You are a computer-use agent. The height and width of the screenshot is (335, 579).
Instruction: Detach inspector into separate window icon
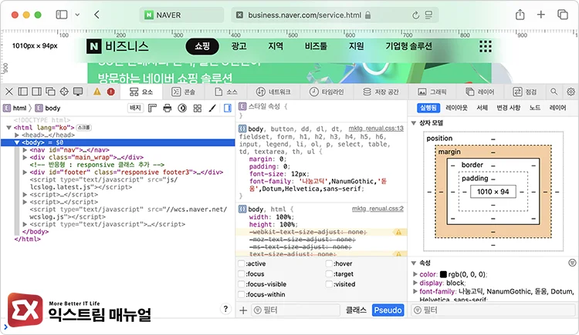(x=50, y=92)
